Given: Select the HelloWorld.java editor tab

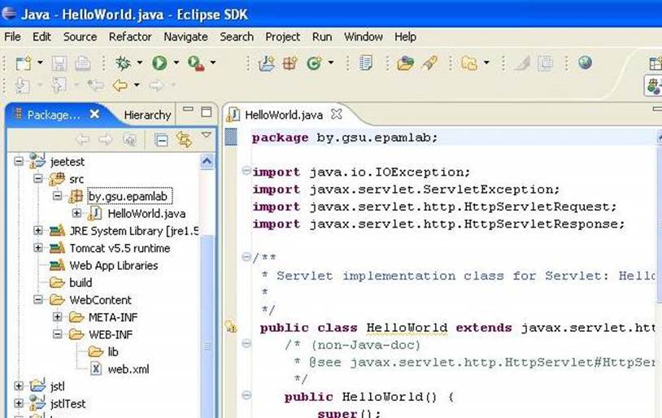Looking at the screenshot, I should click(284, 115).
